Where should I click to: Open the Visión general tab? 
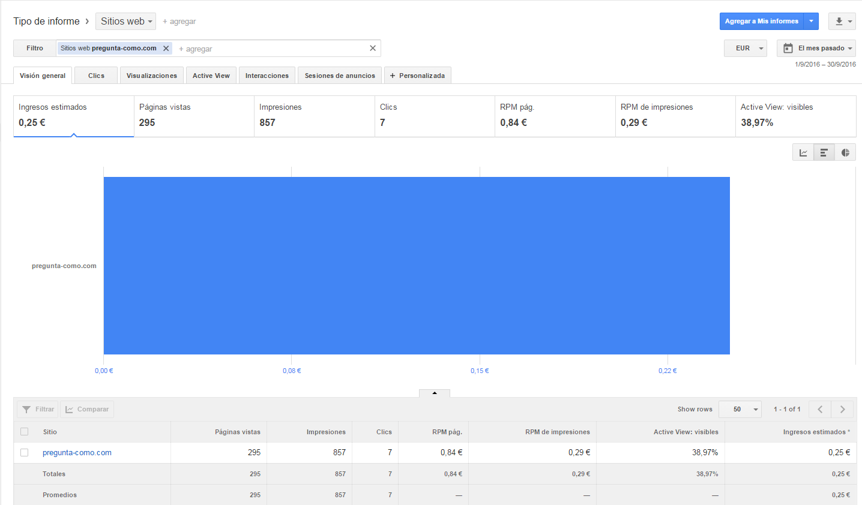coord(43,76)
